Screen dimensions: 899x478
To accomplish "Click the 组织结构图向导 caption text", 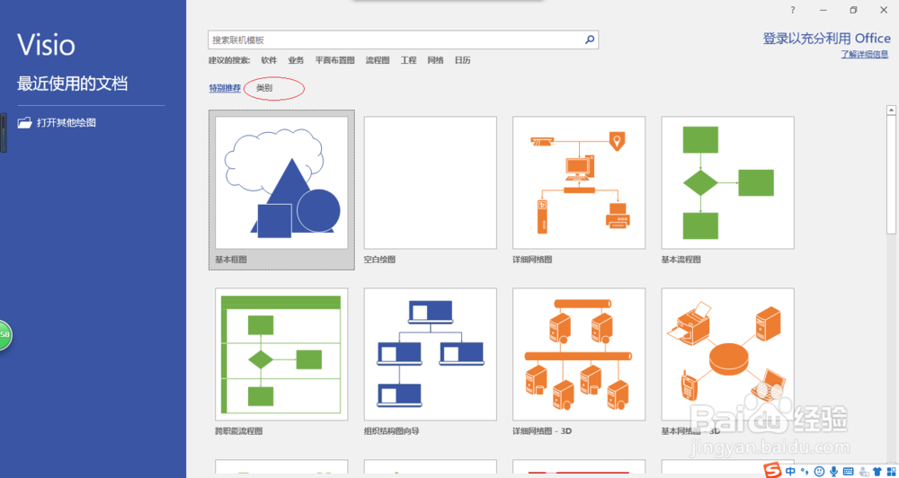I will click(x=392, y=431).
